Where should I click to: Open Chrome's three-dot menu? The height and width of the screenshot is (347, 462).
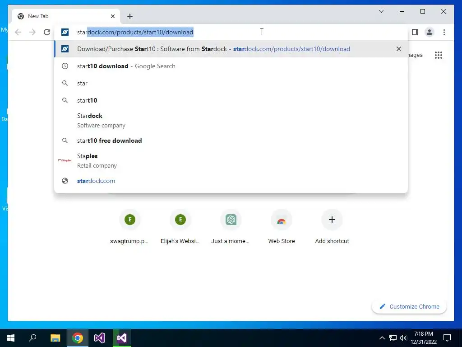444,32
